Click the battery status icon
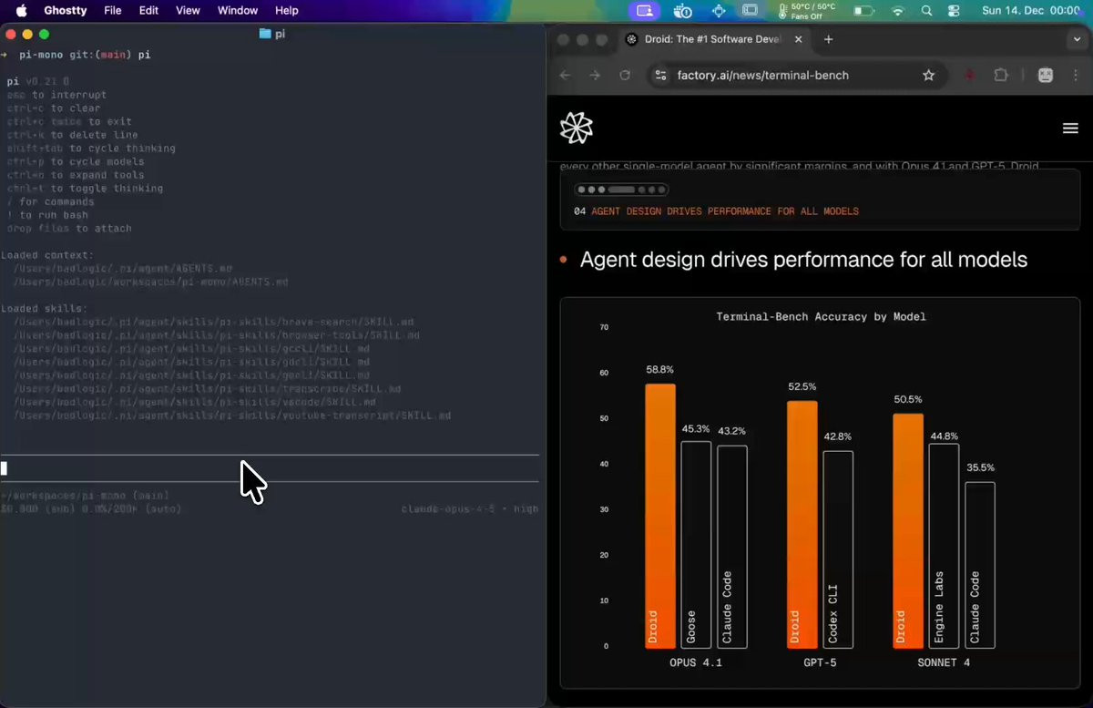Viewport: 1093px width, 708px height. pyautogui.click(x=863, y=11)
